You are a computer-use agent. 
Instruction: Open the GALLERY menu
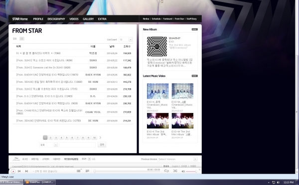click(88, 19)
